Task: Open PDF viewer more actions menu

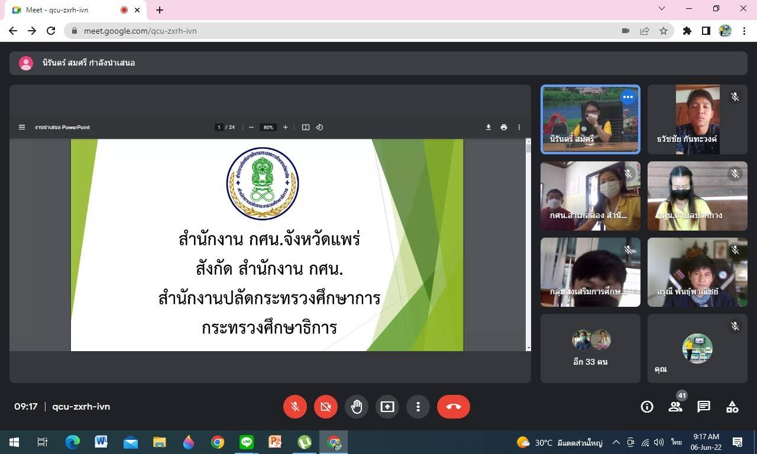Action: (519, 127)
